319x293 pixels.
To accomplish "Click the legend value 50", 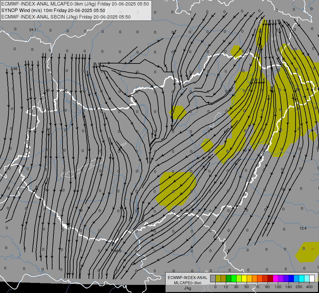I will pyautogui.click(x=247, y=287).
